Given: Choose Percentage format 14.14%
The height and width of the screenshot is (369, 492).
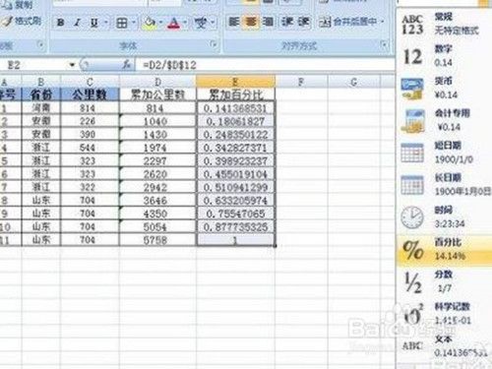Looking at the screenshot, I should (x=445, y=249).
